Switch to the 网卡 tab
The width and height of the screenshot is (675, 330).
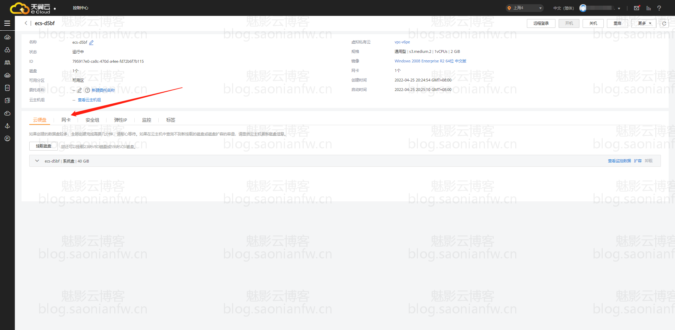click(66, 120)
